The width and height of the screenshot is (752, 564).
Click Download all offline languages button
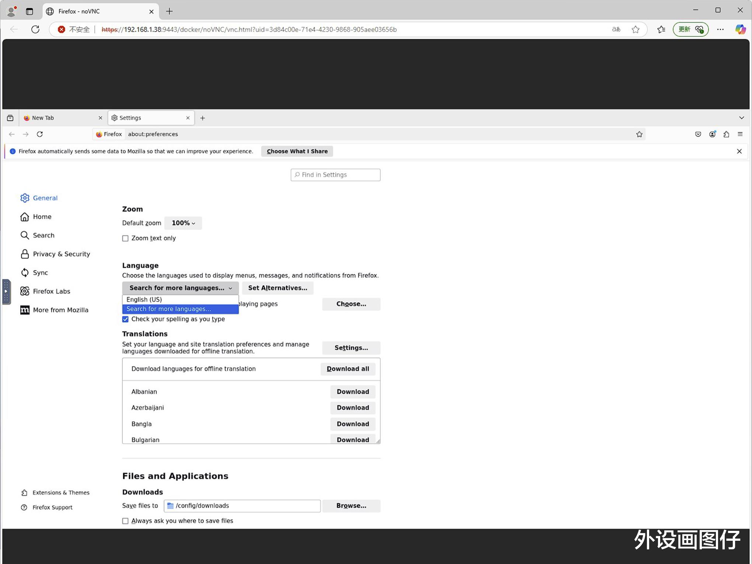click(348, 369)
